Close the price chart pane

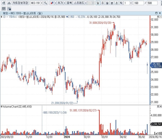click(x=160, y=17)
